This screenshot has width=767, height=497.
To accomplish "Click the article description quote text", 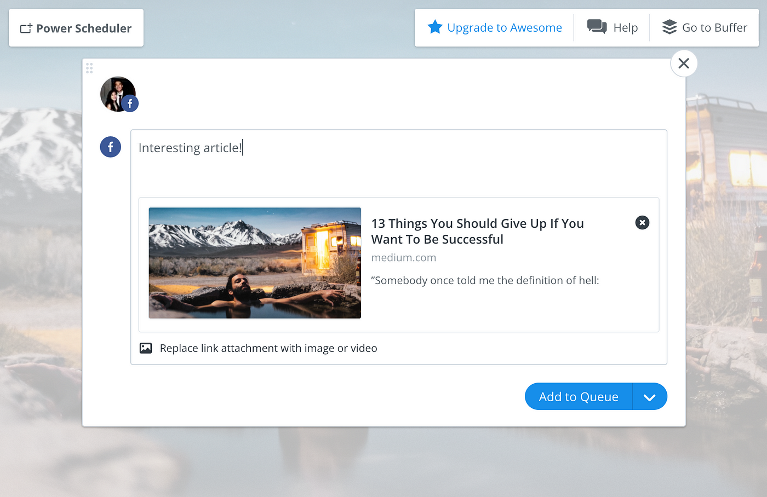I will tap(485, 281).
